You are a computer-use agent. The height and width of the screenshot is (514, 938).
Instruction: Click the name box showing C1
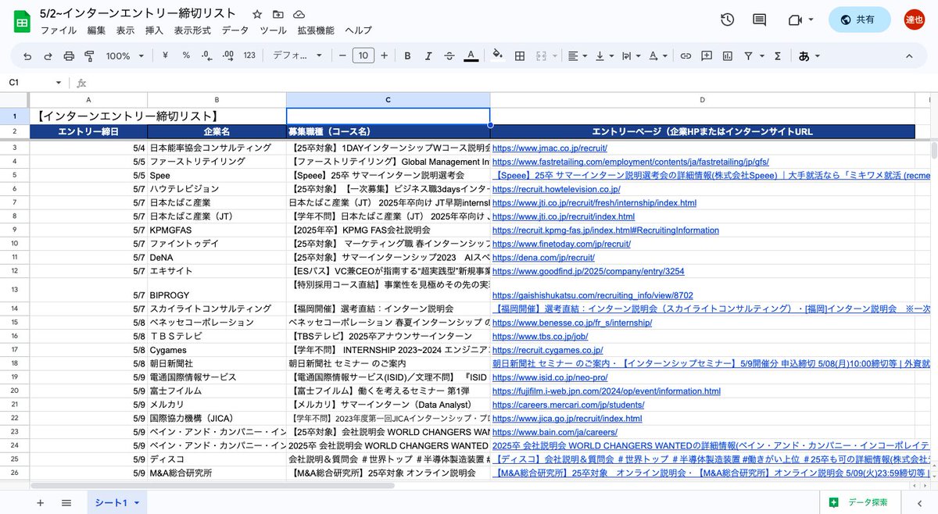pos(36,82)
